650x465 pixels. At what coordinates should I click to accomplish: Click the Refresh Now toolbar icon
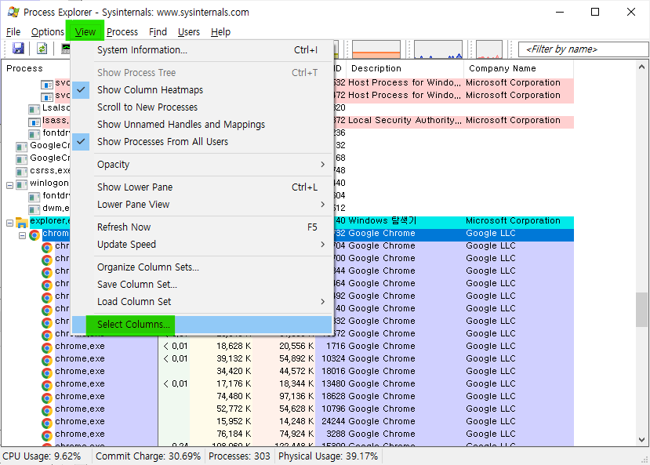coord(42,49)
